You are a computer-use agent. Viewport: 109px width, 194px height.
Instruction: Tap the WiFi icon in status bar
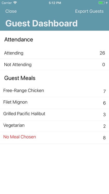point(15,3)
